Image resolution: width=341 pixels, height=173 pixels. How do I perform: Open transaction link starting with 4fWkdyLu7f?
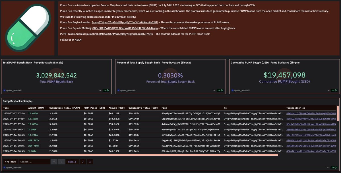311,113
